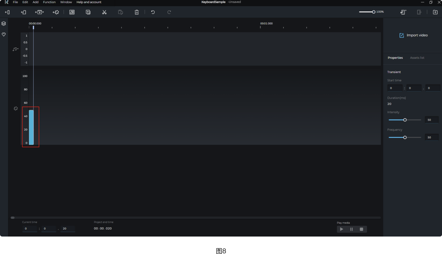
Task: Undo the last action
Action: (x=153, y=12)
